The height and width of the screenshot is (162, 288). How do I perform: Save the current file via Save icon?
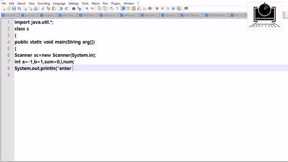(x=14, y=9)
